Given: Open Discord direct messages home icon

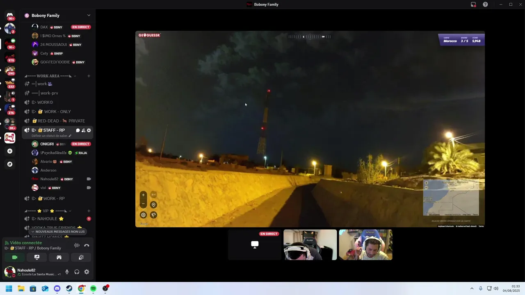Looking at the screenshot, I should point(10,16).
